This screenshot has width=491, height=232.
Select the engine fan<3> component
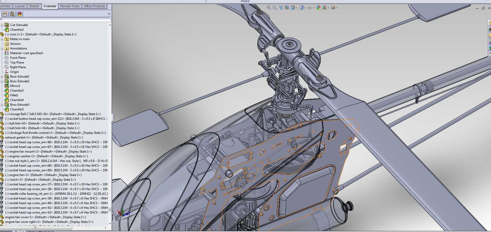[x=43, y=175]
